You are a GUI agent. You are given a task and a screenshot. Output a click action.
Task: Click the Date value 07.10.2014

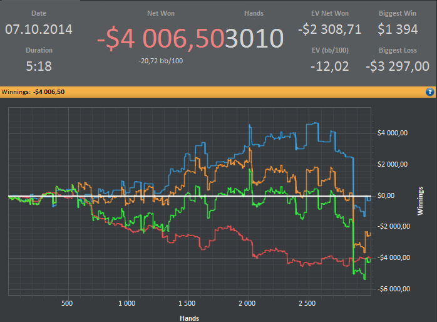(39, 29)
